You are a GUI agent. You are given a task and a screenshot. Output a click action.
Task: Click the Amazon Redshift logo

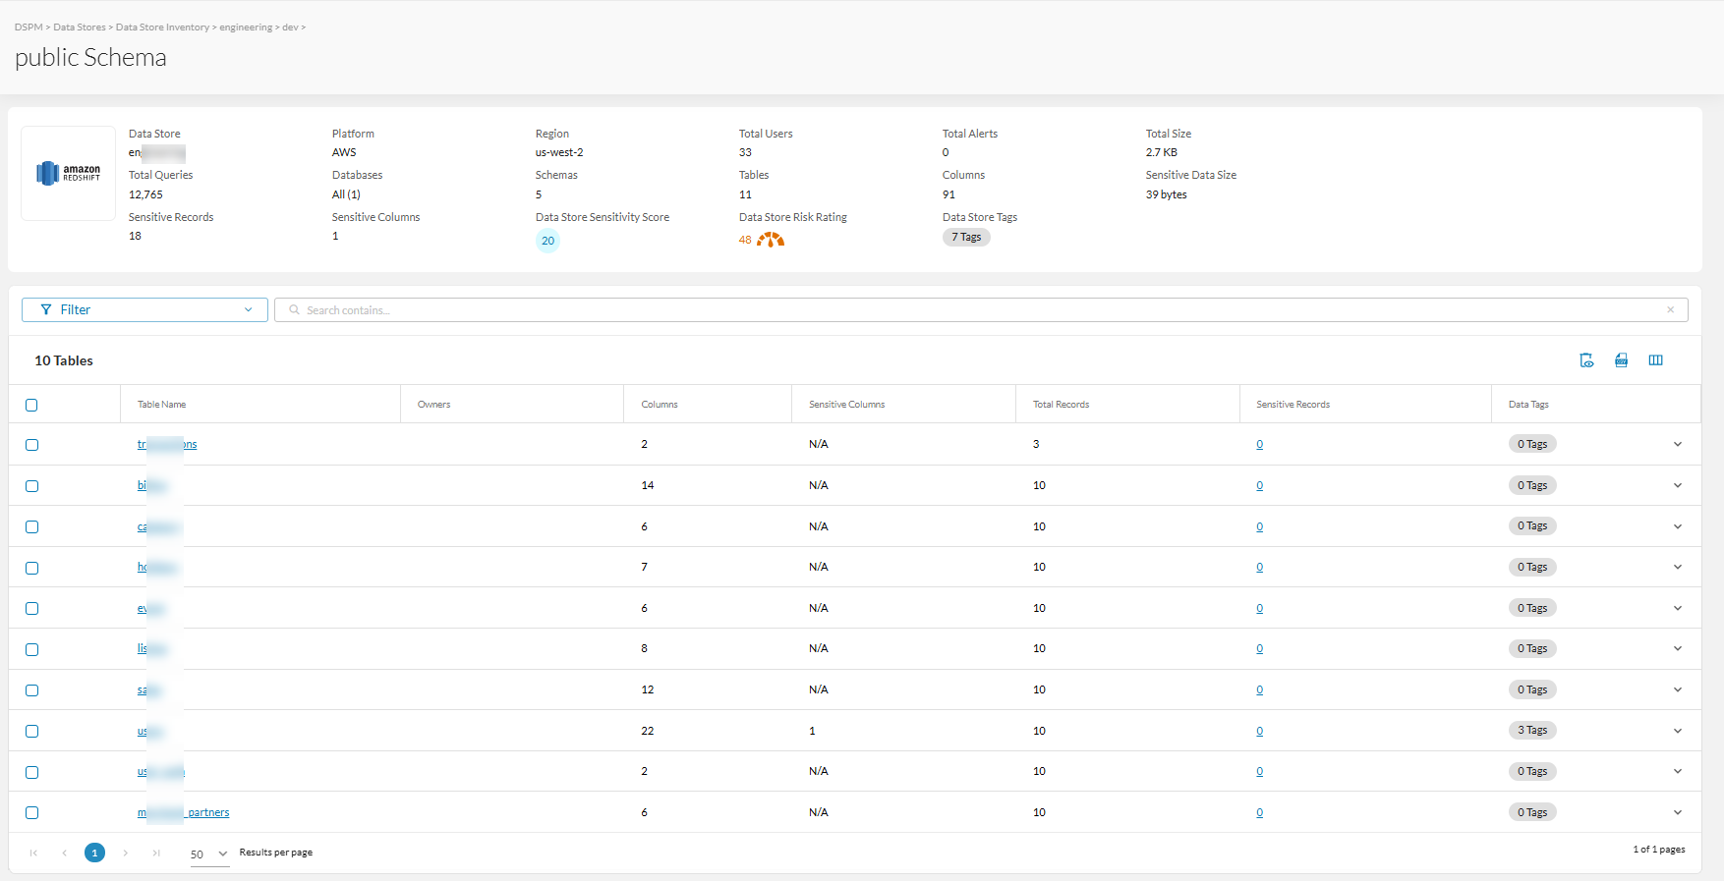pyautogui.click(x=69, y=173)
